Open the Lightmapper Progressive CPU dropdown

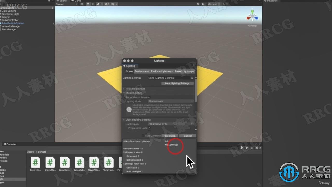pyautogui.click(x=171, y=124)
